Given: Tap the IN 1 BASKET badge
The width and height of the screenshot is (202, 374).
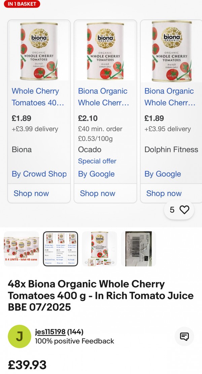Looking at the screenshot, I should [x=21, y=4].
